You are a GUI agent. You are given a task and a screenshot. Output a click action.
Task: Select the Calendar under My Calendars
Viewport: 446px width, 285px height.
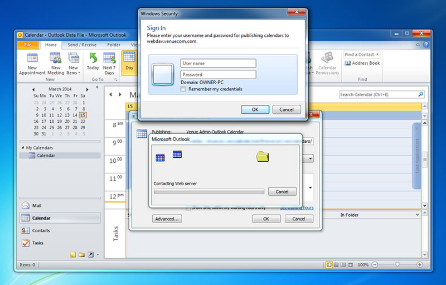[60, 156]
